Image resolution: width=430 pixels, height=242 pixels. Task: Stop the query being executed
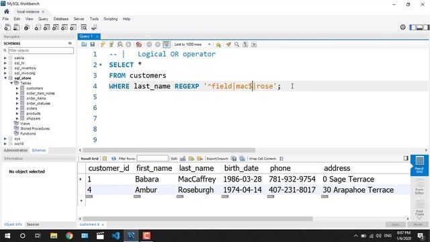point(128,44)
